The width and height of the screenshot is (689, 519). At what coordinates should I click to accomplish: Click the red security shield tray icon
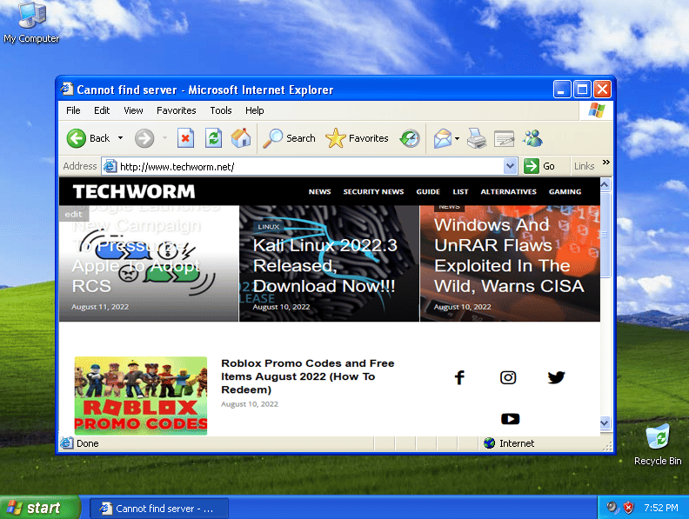click(x=629, y=508)
